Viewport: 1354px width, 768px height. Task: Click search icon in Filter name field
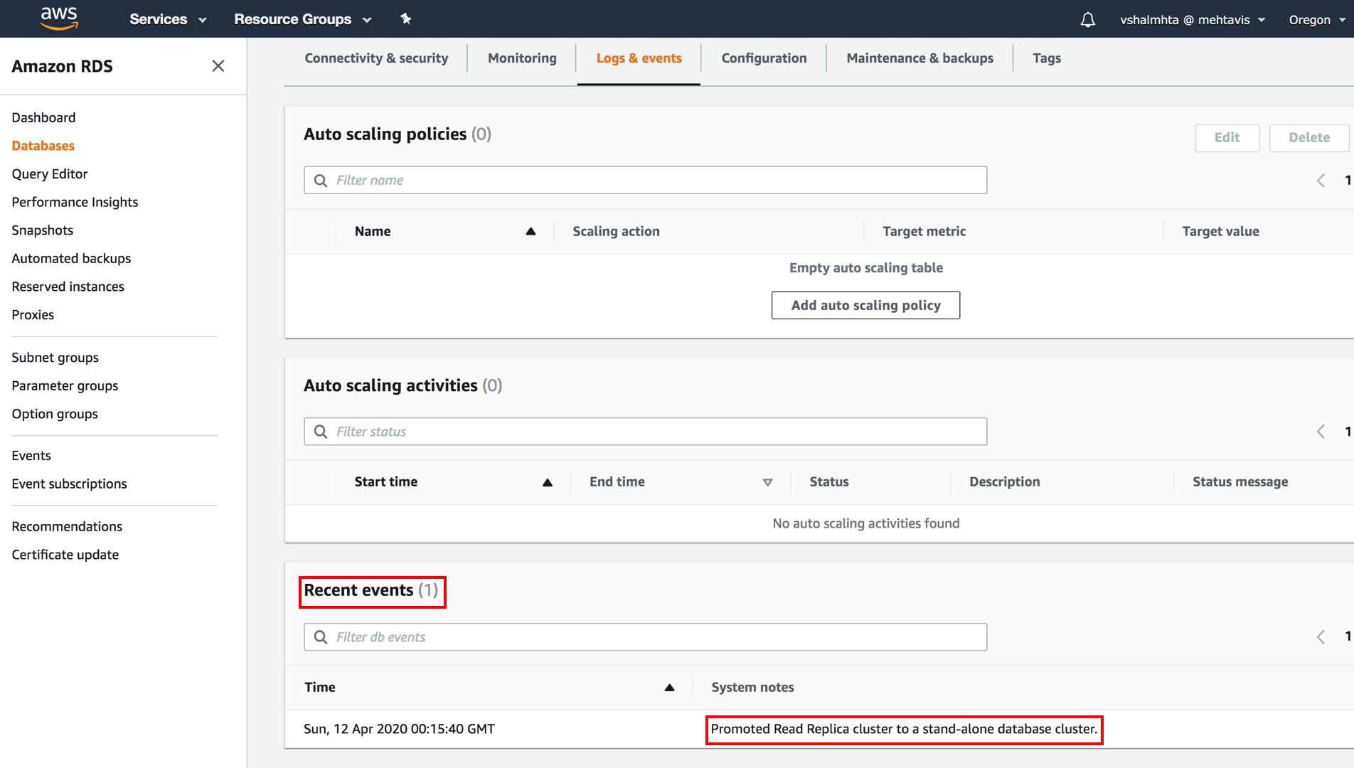coord(321,181)
